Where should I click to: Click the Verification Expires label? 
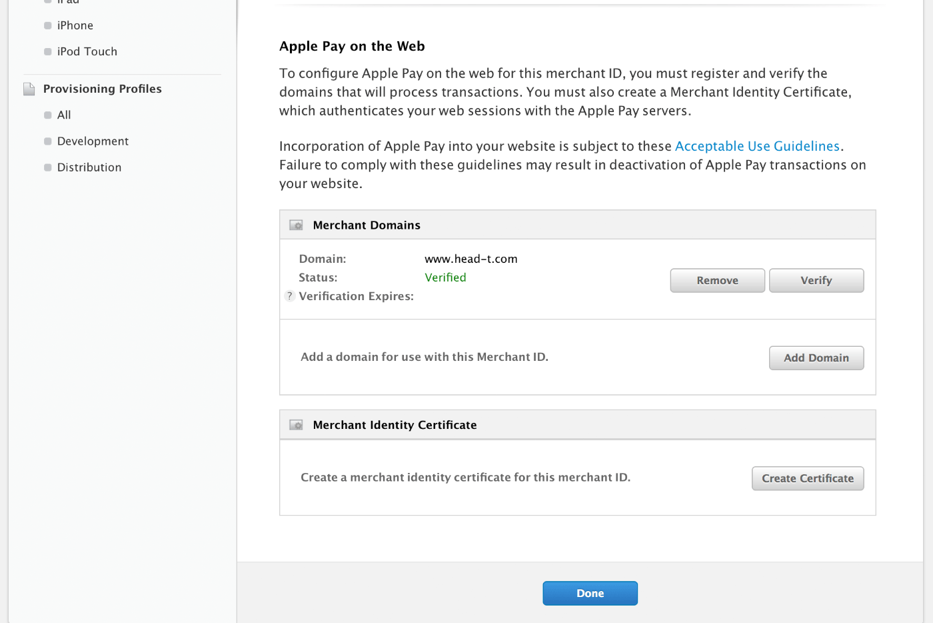[x=356, y=296]
